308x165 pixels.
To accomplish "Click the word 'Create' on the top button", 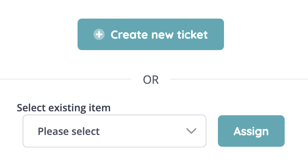I will click(129, 34).
